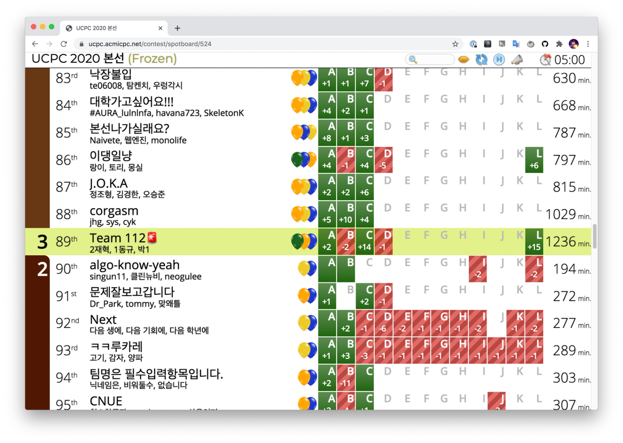This screenshot has height=443, width=623.
Task: Click the blue refresh arrows icon on spotboard
Action: pos(481,60)
